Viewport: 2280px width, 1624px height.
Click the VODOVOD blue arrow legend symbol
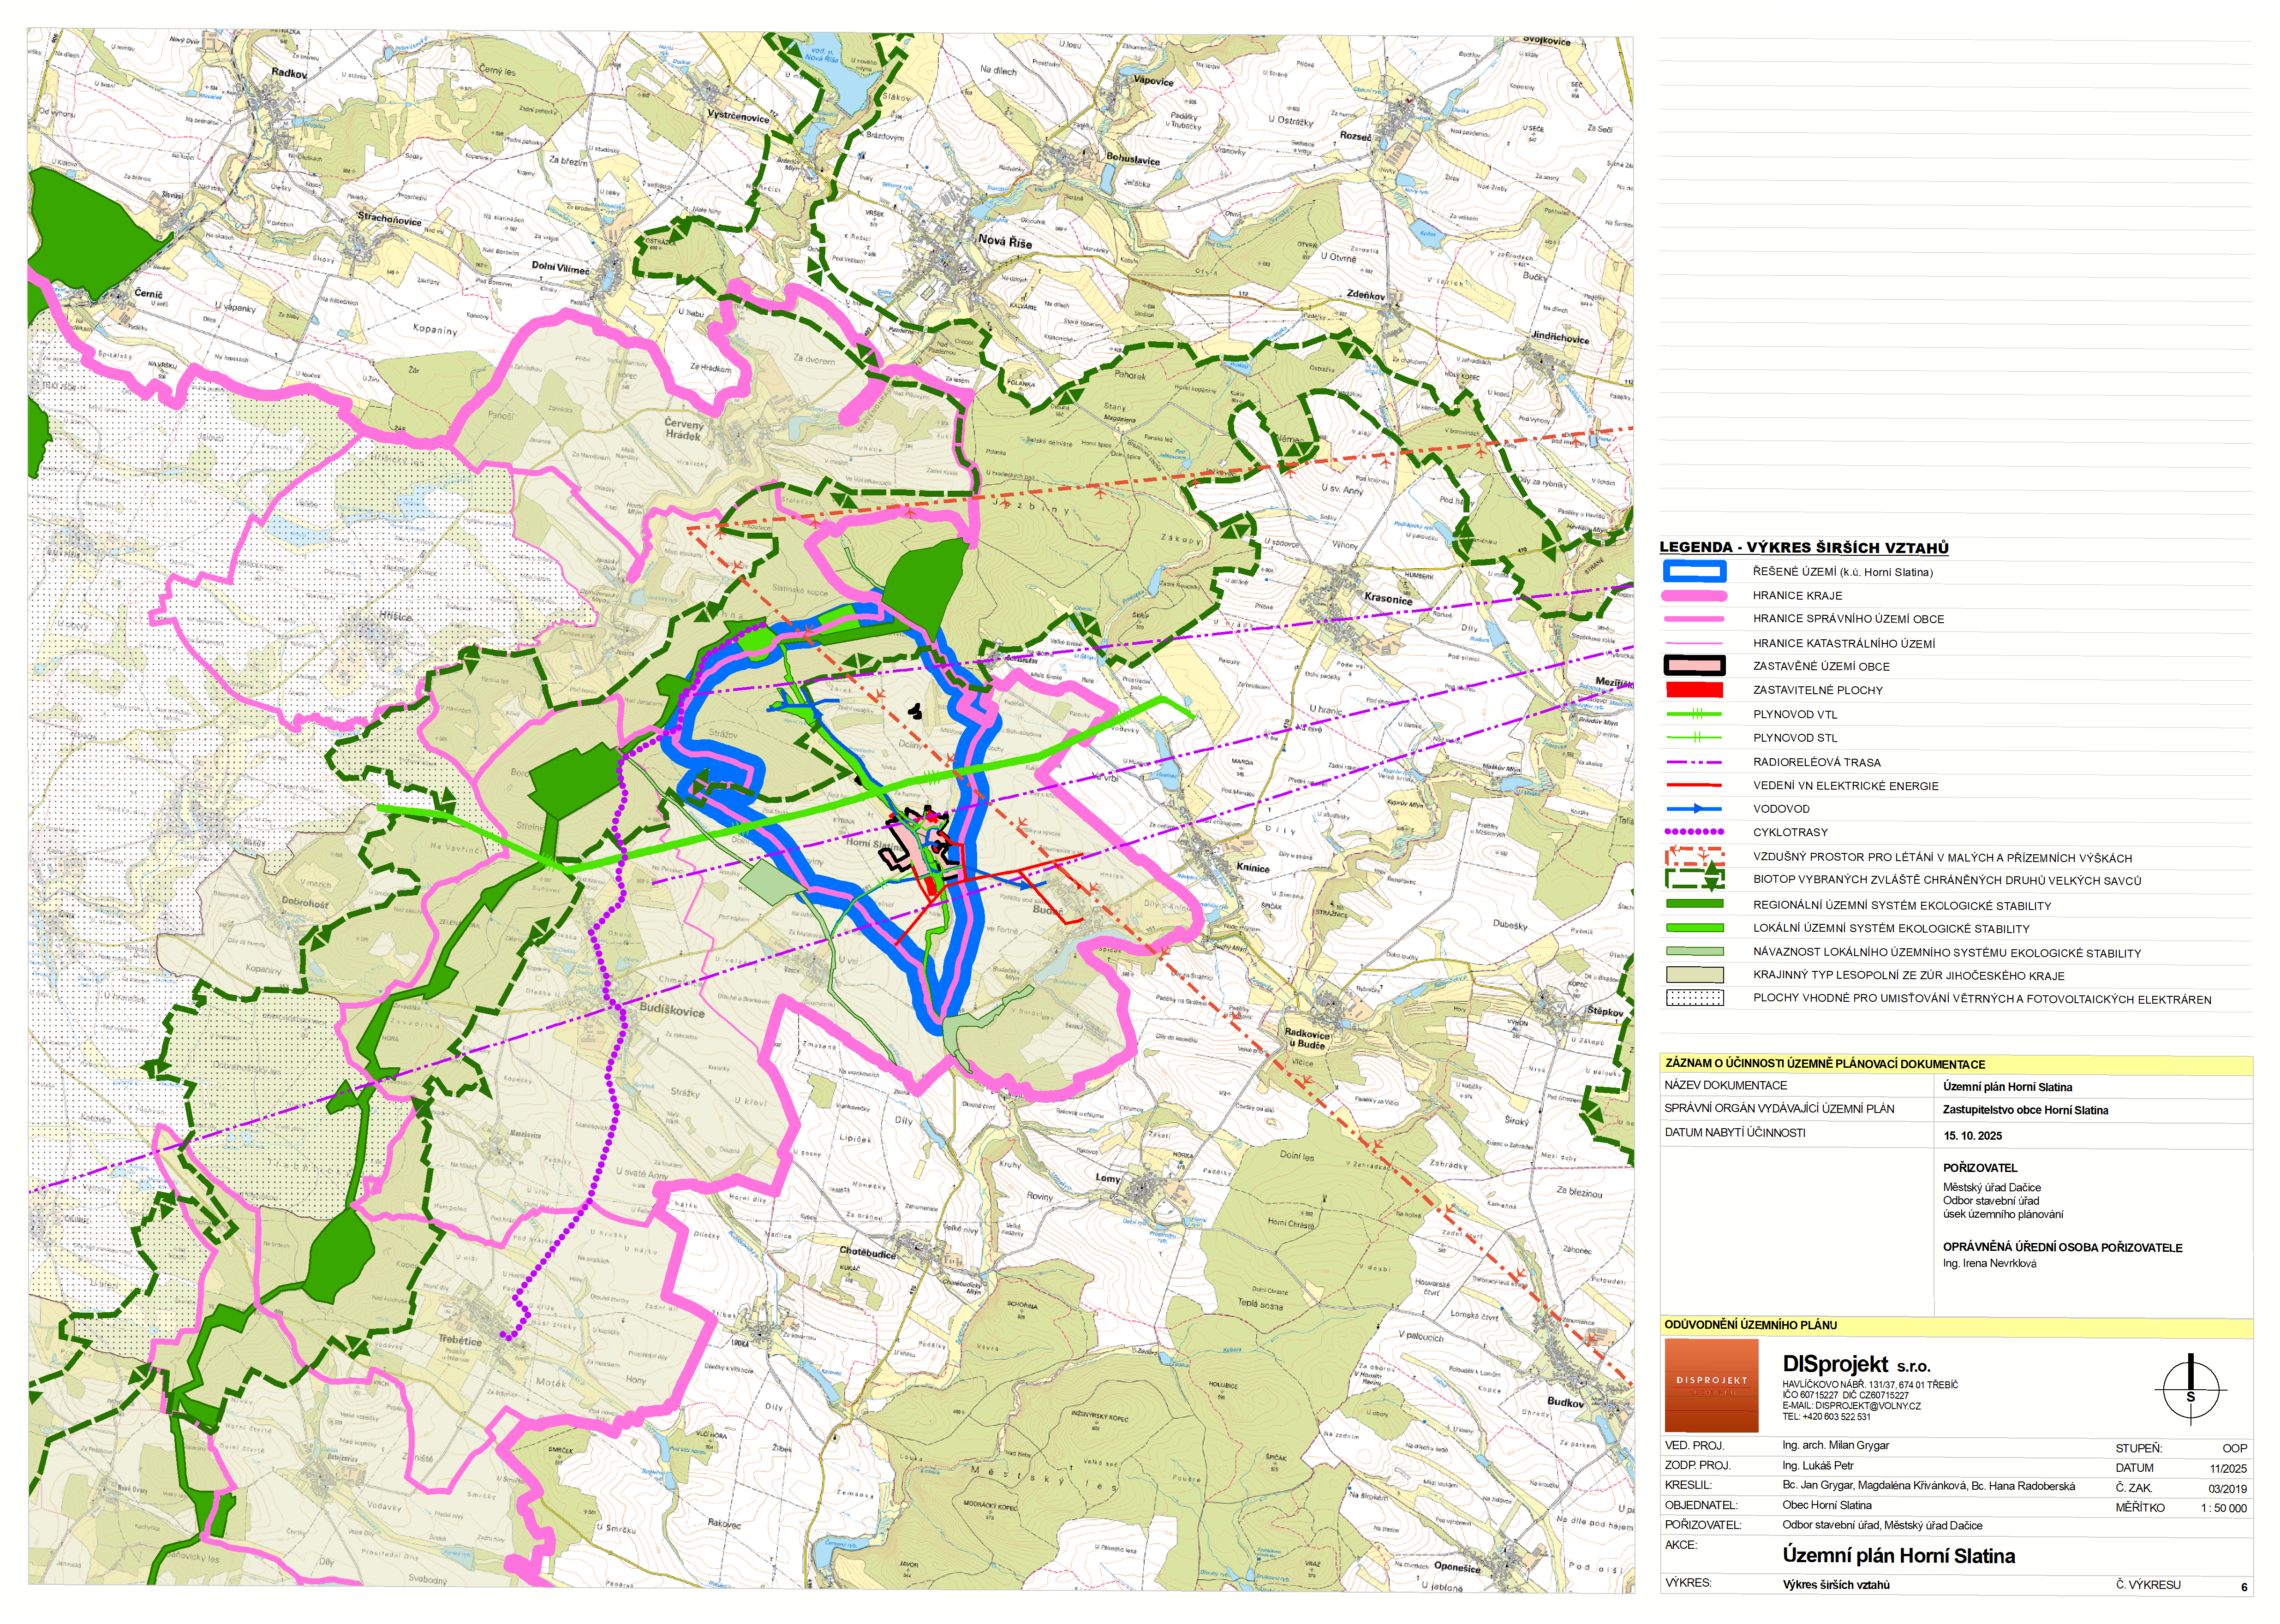[x=1694, y=809]
